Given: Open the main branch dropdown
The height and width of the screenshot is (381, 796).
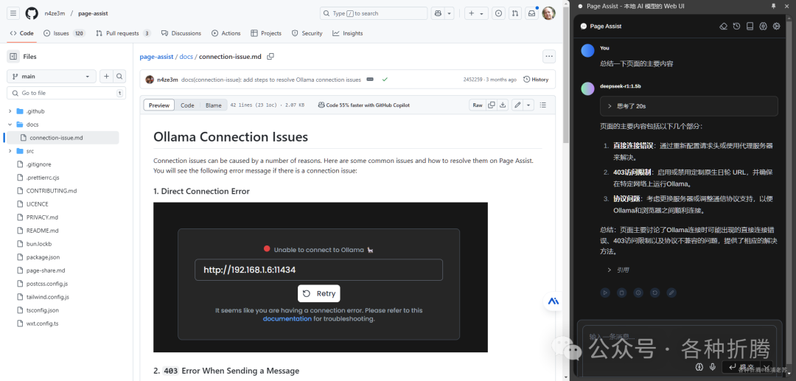Looking at the screenshot, I should [x=52, y=76].
